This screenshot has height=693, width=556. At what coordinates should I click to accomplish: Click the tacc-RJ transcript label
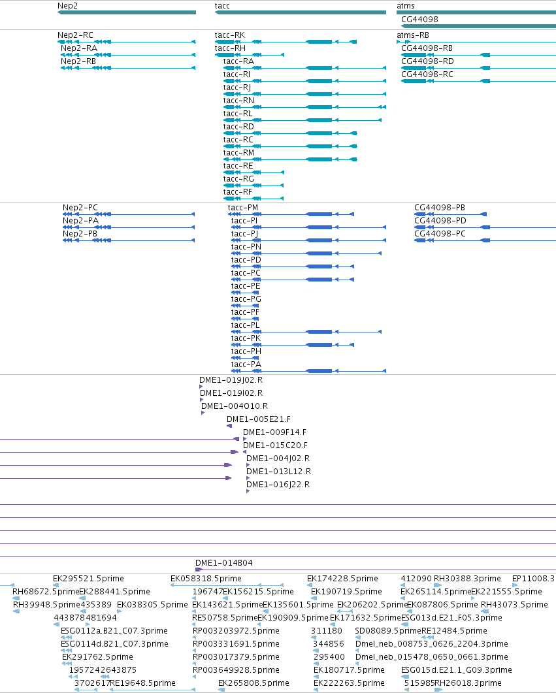pos(237,88)
